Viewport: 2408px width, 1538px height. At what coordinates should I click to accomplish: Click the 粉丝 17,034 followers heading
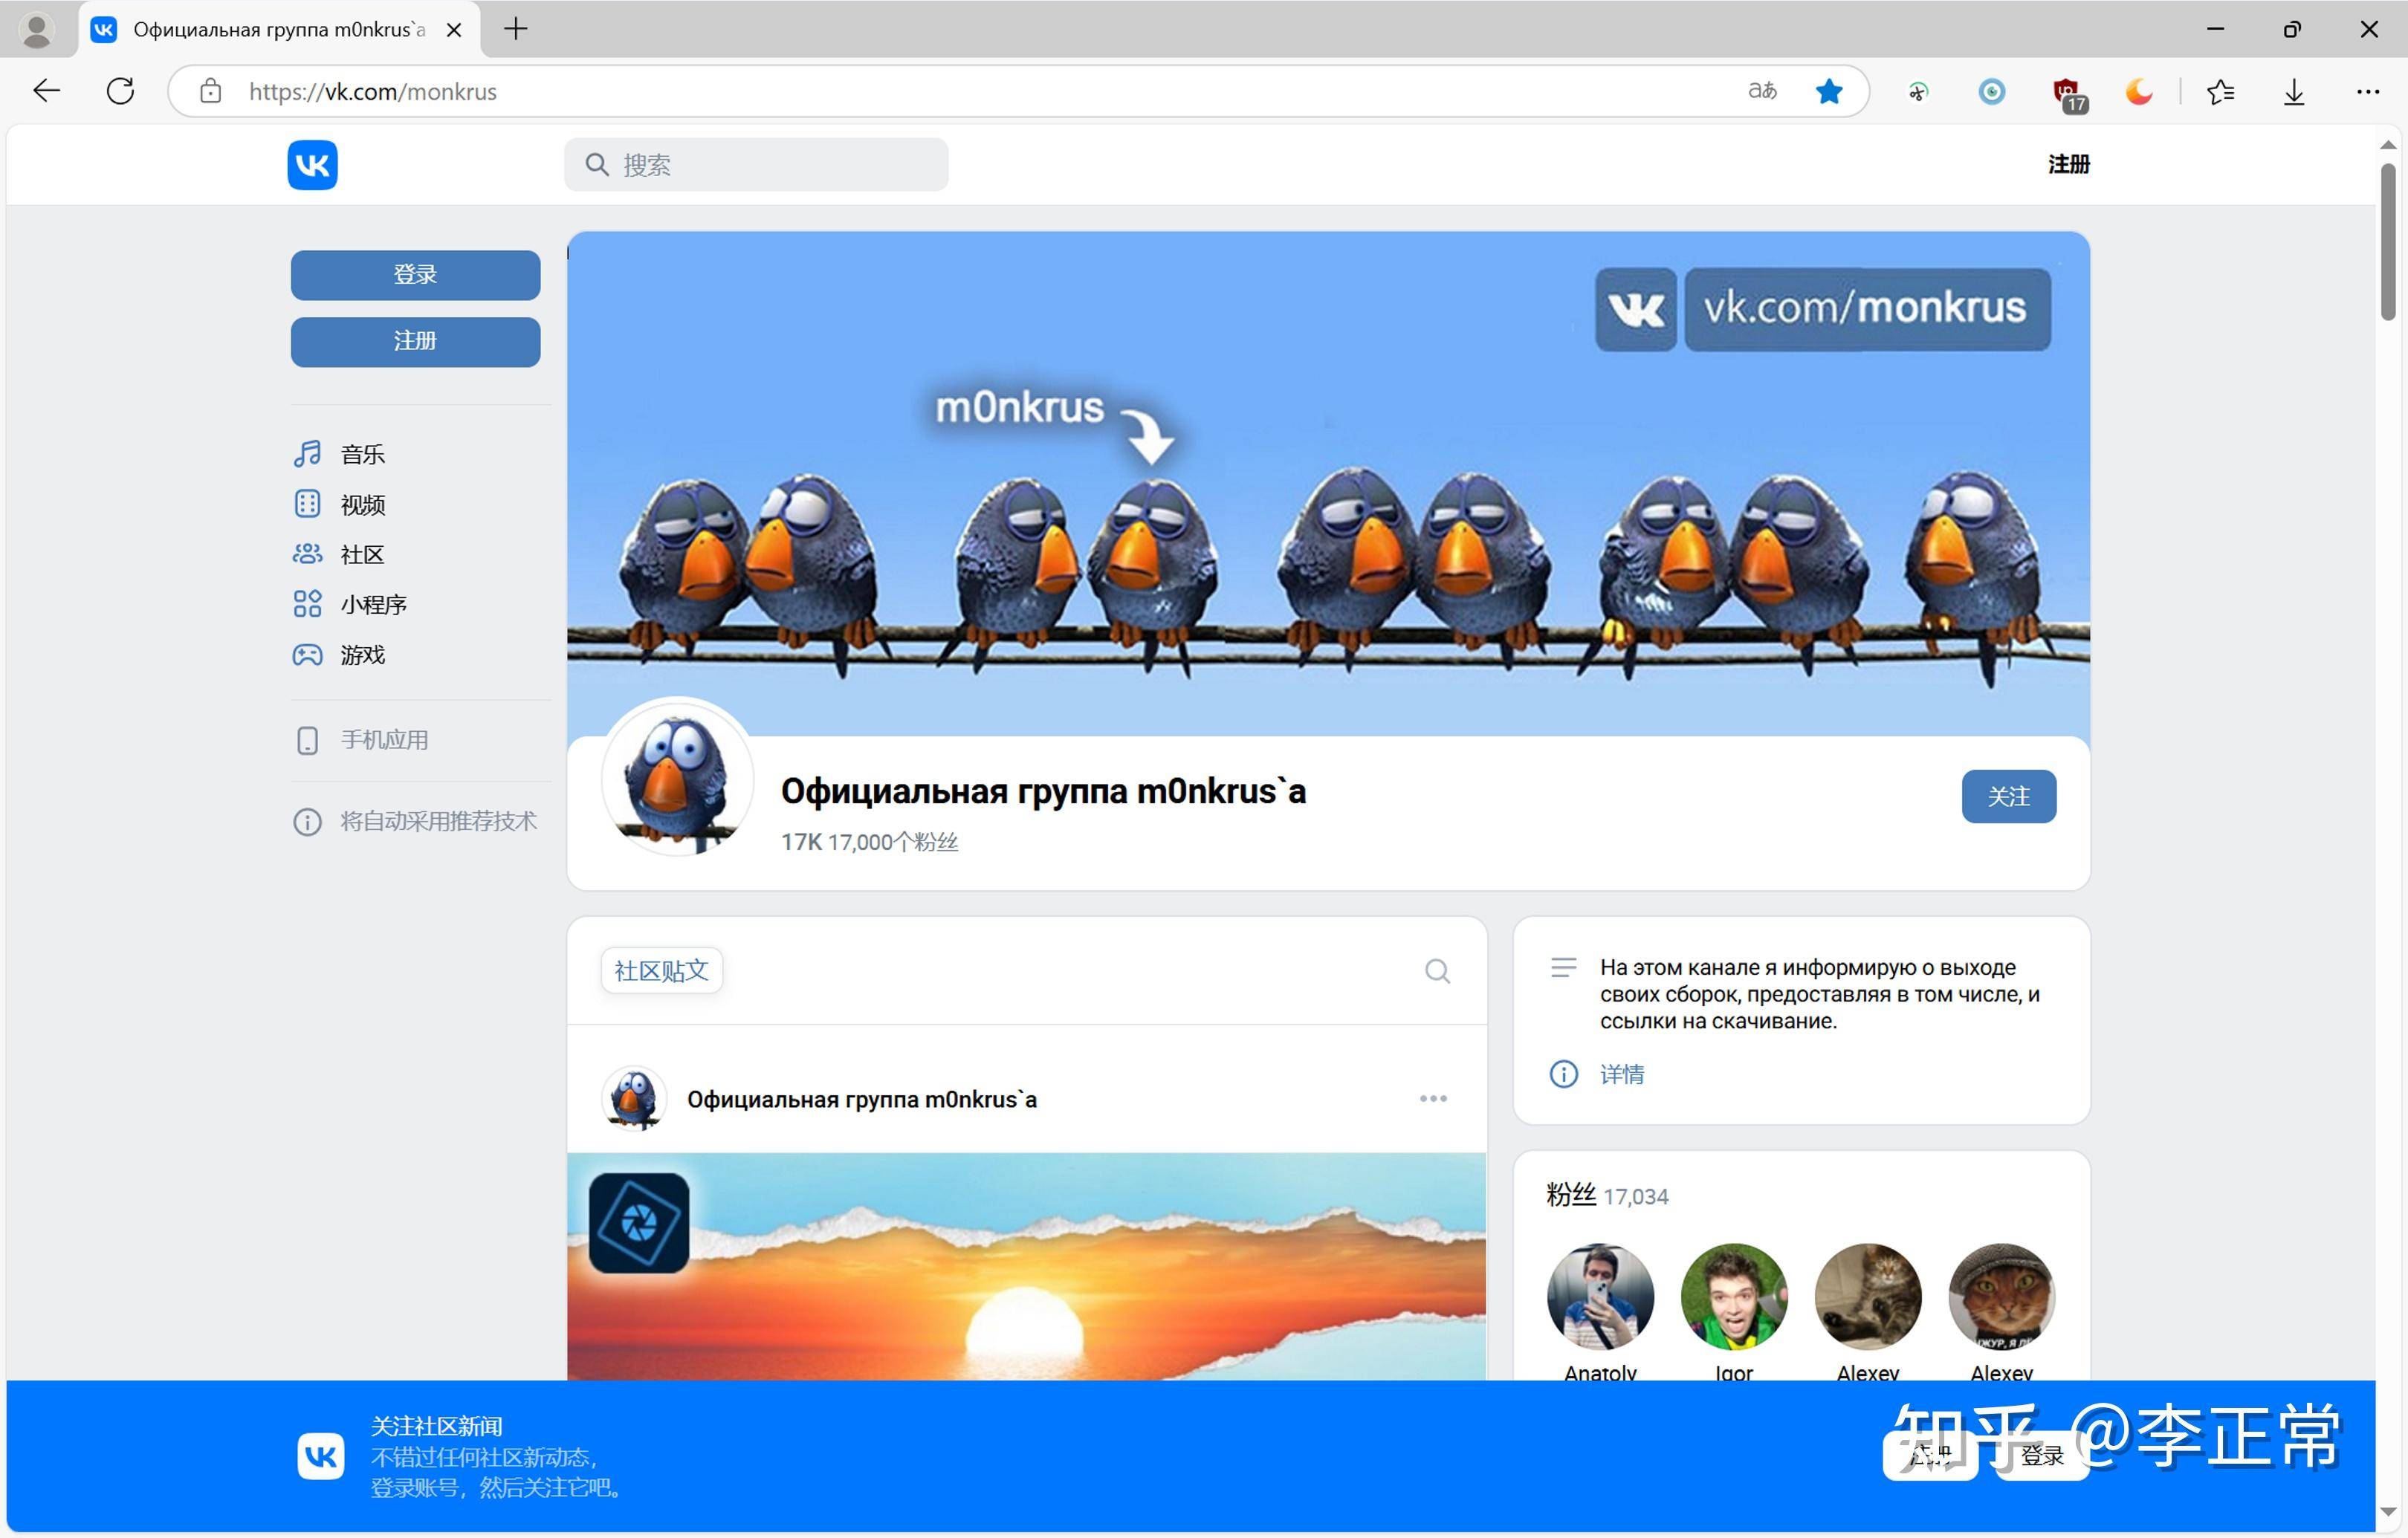pyautogui.click(x=1607, y=1195)
